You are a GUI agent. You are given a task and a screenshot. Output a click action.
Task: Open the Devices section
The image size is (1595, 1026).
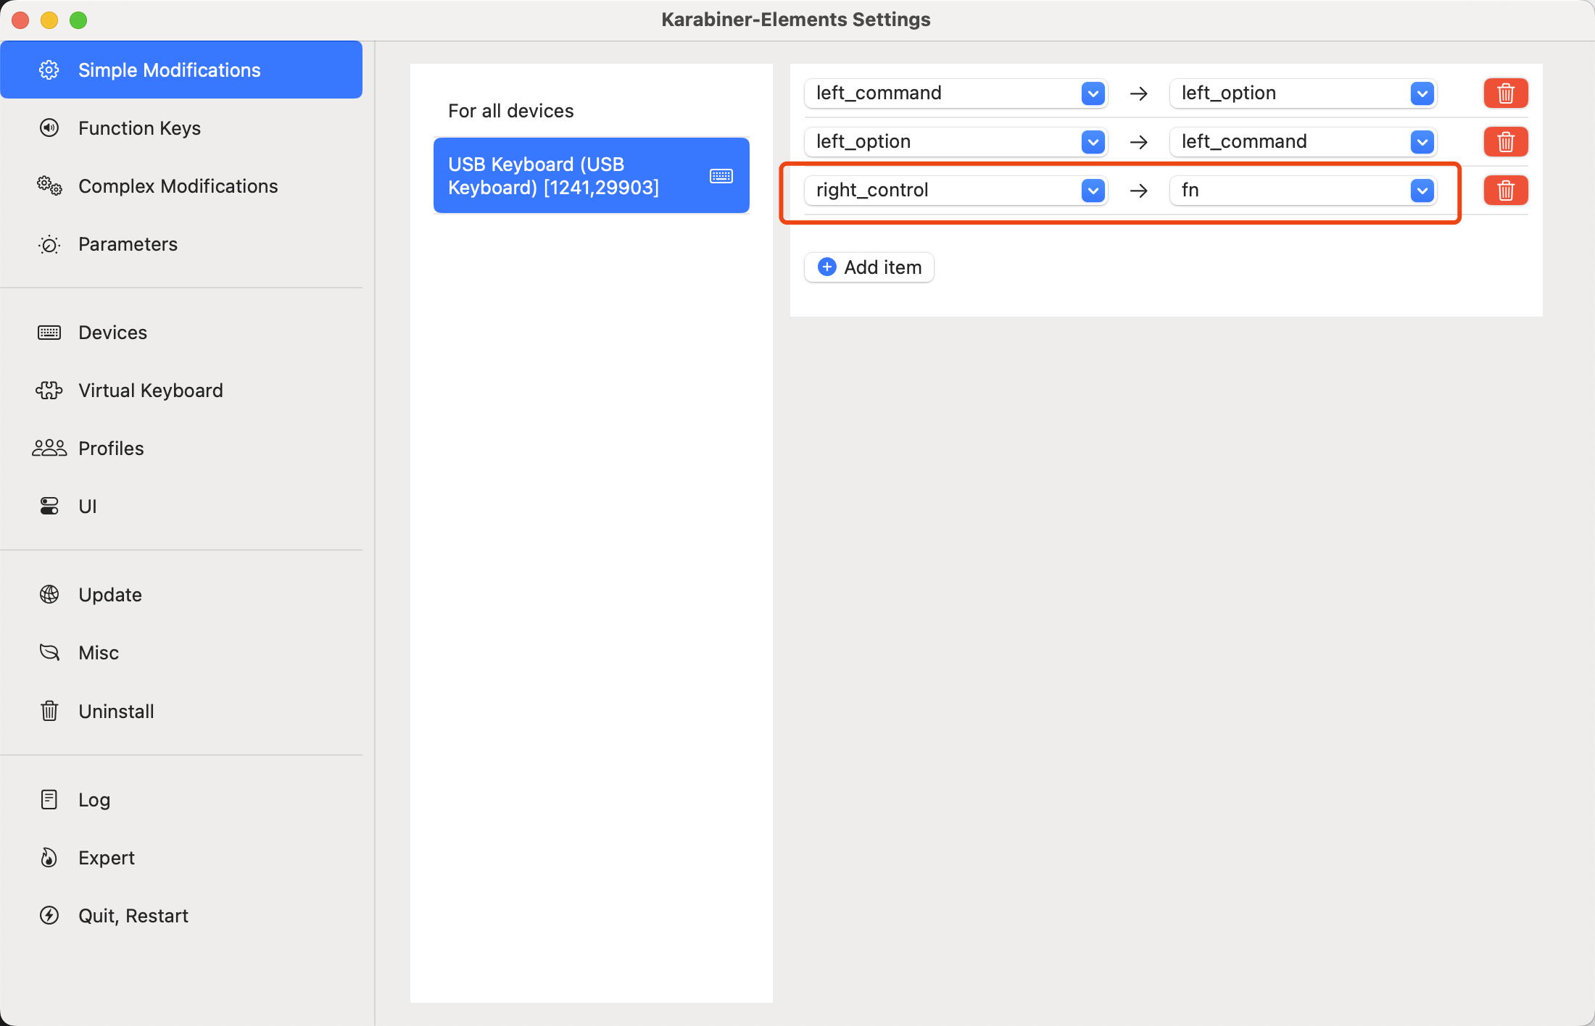point(112,333)
